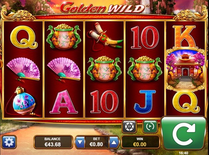The image size is (209, 155).
Task: Open the settings gear menu
Action: [x=9, y=142]
